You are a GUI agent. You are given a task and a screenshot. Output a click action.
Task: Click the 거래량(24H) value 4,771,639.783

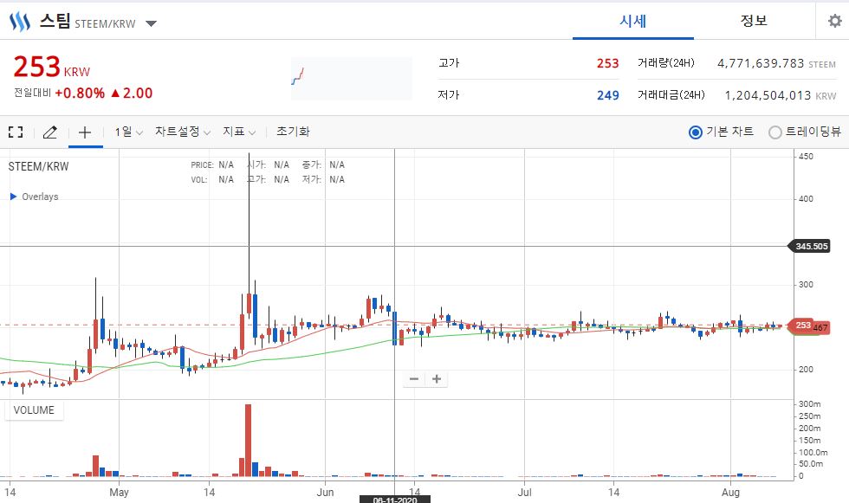(761, 63)
